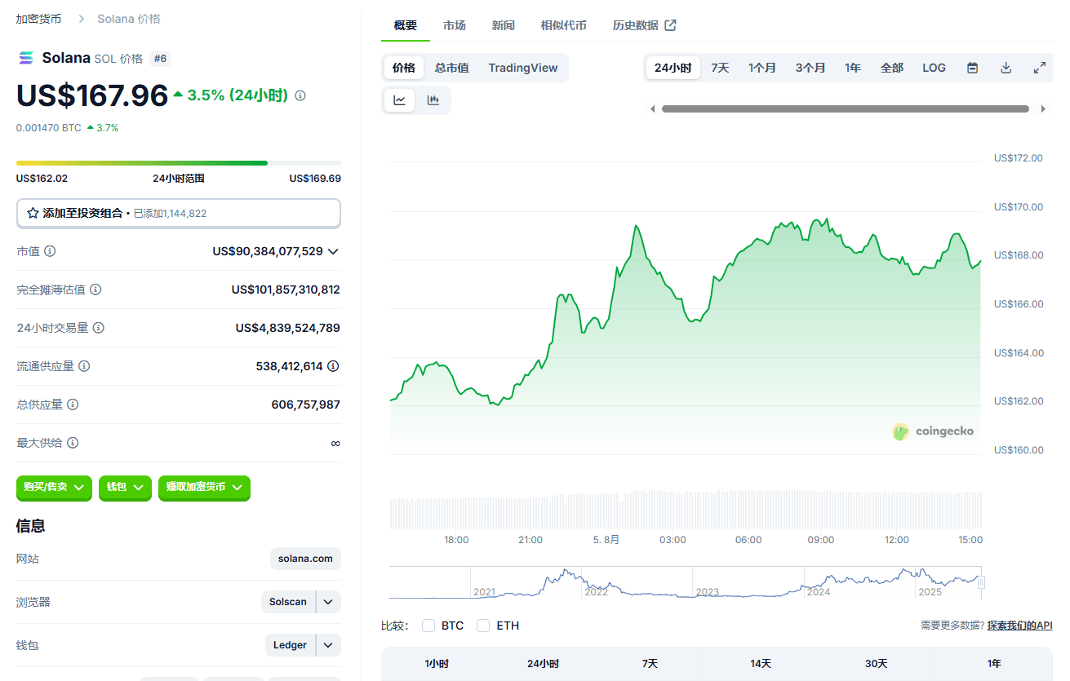
Task: Expand chart to fullscreen
Action: tap(1040, 68)
